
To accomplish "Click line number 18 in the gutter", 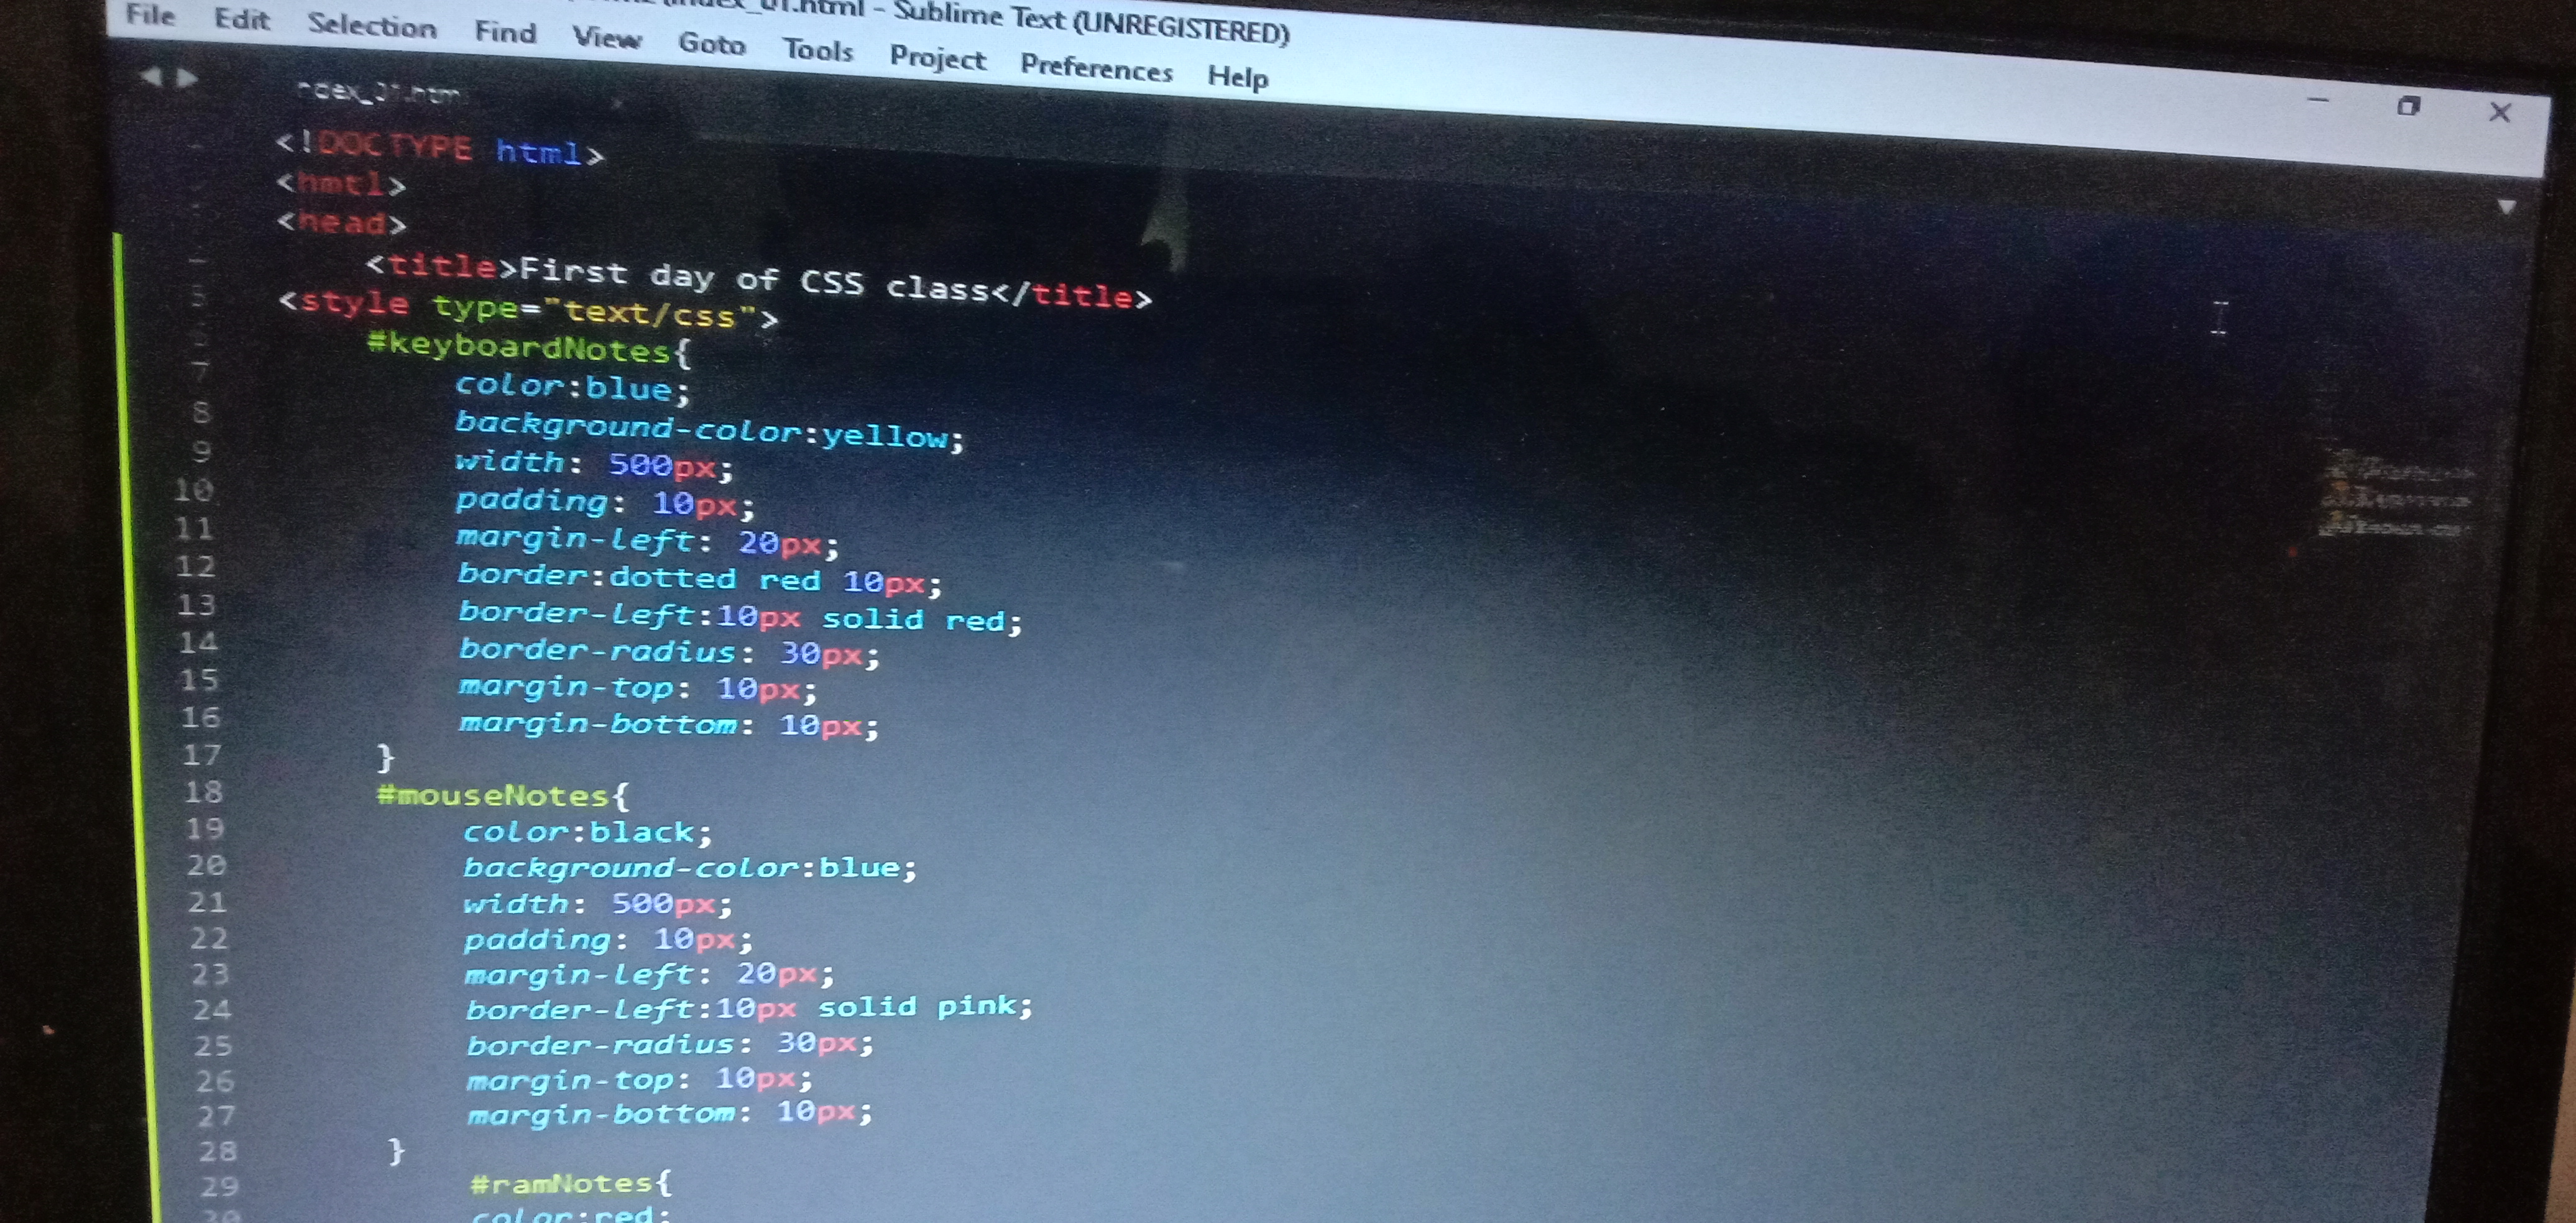I will tap(203, 792).
